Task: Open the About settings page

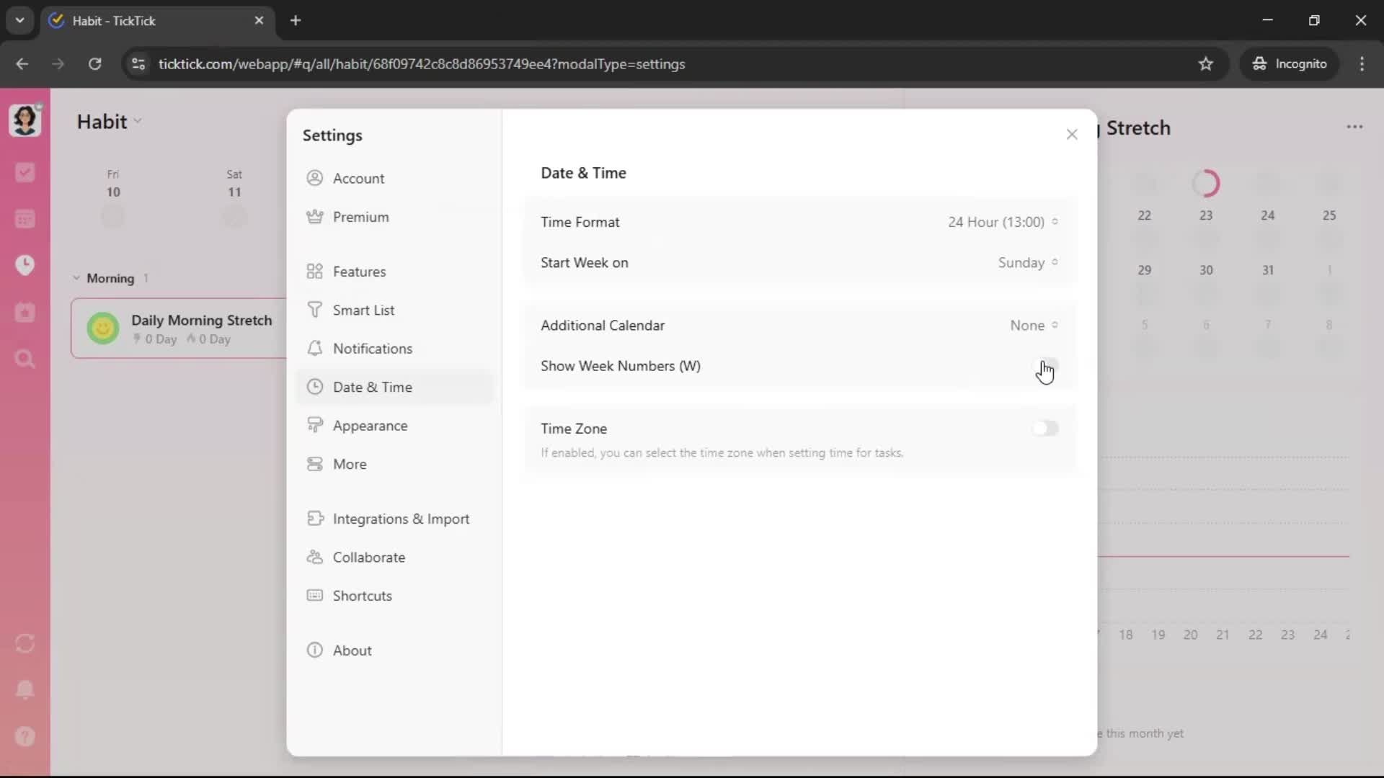Action: (352, 650)
